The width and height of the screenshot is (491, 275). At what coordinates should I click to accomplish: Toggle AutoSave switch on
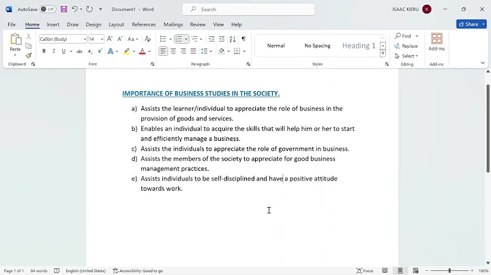48,9
